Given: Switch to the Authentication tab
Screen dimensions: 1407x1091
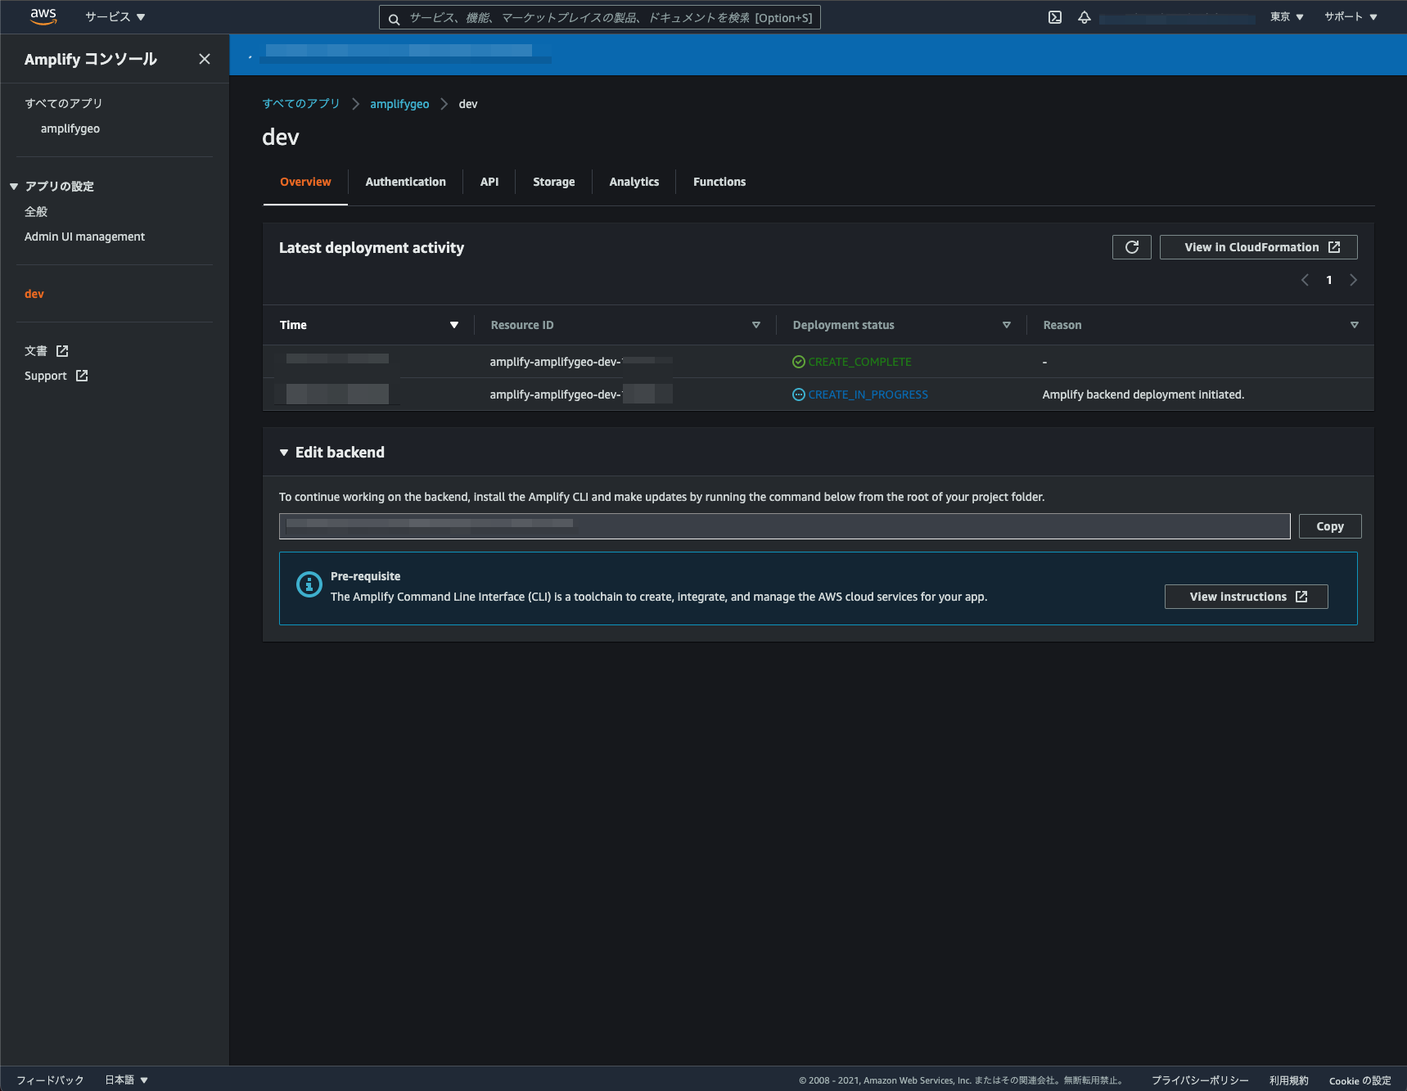Looking at the screenshot, I should click(406, 182).
